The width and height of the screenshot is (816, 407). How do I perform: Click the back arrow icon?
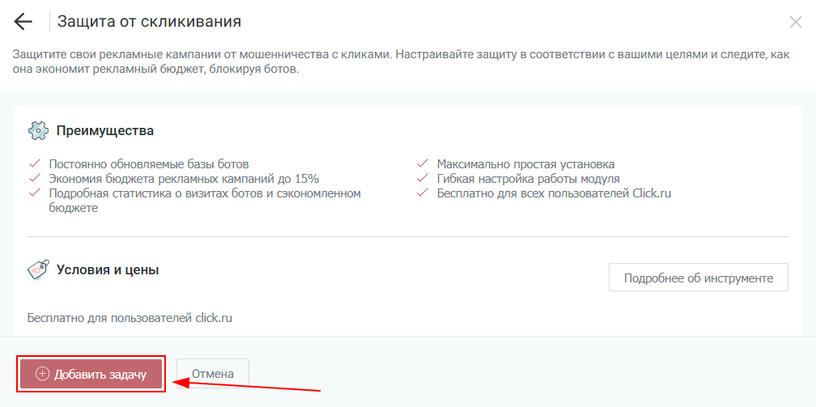pos(23,22)
